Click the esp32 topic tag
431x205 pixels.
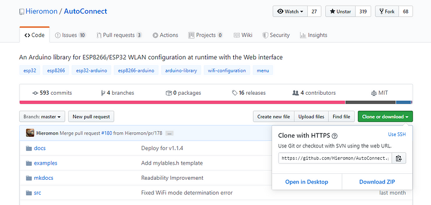30,70
